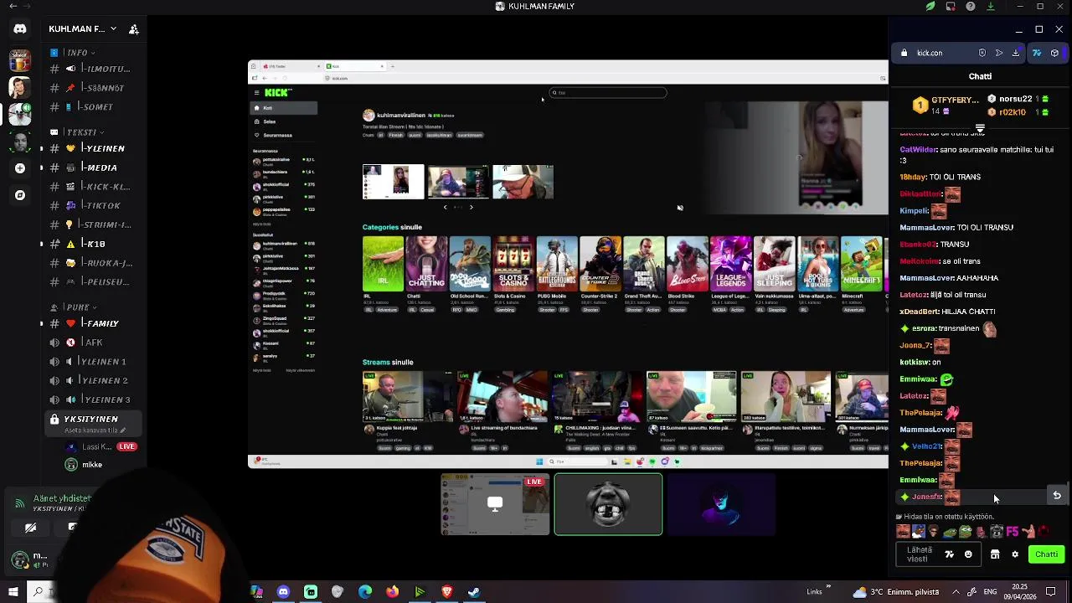This screenshot has width=1072, height=603.
Task: Select the gorilla avatar participant tile
Action: pos(608,504)
